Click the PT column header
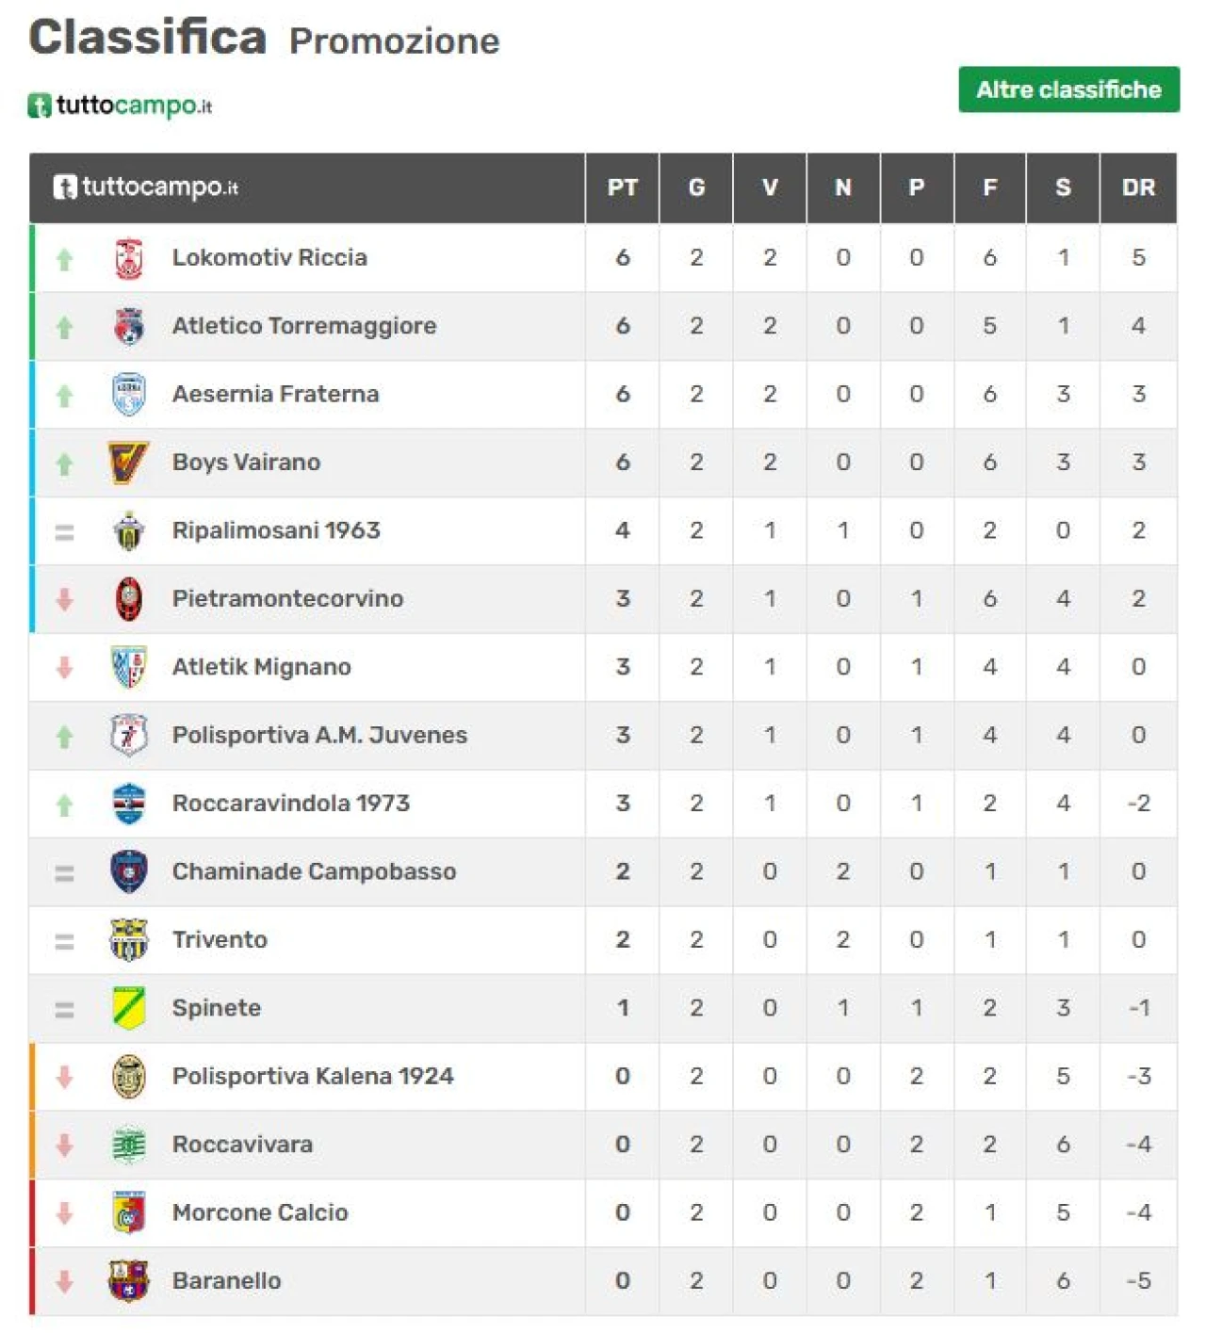Image resolution: width=1206 pixels, height=1333 pixels. coord(622,187)
